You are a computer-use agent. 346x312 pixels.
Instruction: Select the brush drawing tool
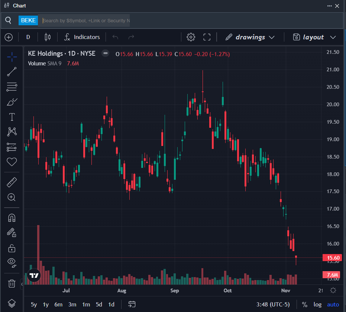[12, 102]
